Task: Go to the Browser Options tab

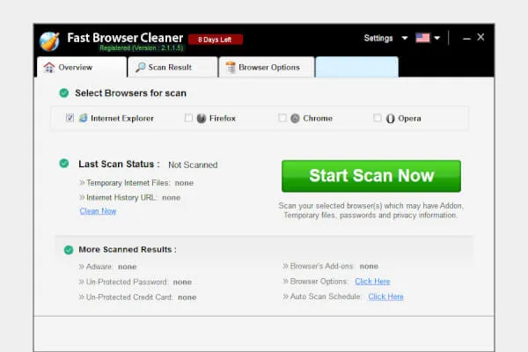Action: 267,67
